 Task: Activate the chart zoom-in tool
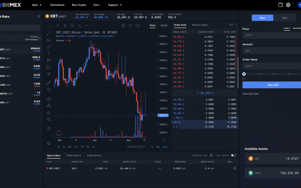click(49, 89)
